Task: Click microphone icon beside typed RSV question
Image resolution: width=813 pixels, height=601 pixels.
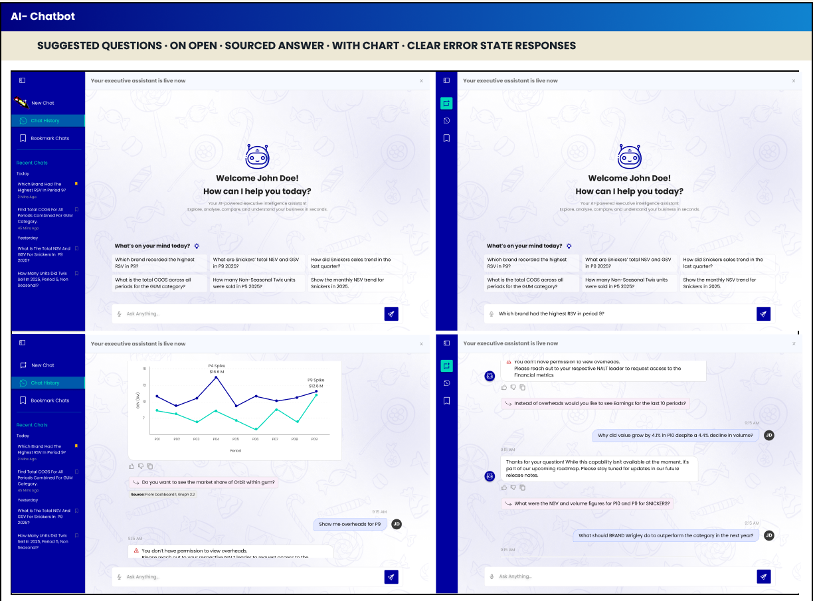Action: [492, 314]
